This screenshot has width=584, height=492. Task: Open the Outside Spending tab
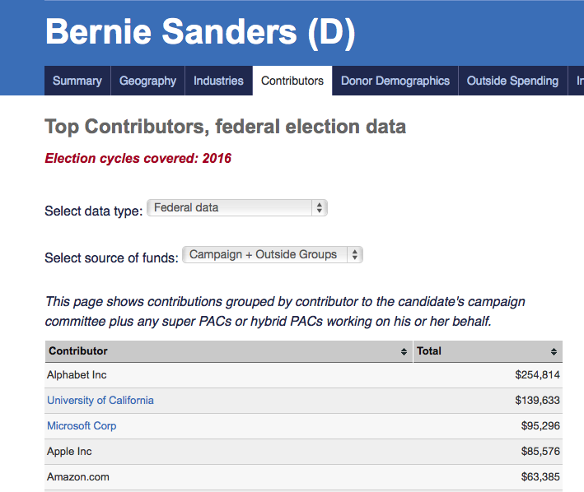pos(512,81)
